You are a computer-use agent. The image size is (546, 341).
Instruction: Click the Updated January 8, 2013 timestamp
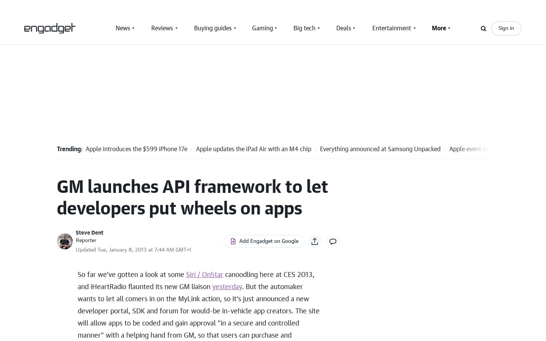pos(133,250)
